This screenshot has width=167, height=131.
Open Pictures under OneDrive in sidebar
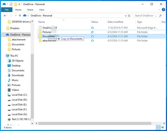[14, 49]
